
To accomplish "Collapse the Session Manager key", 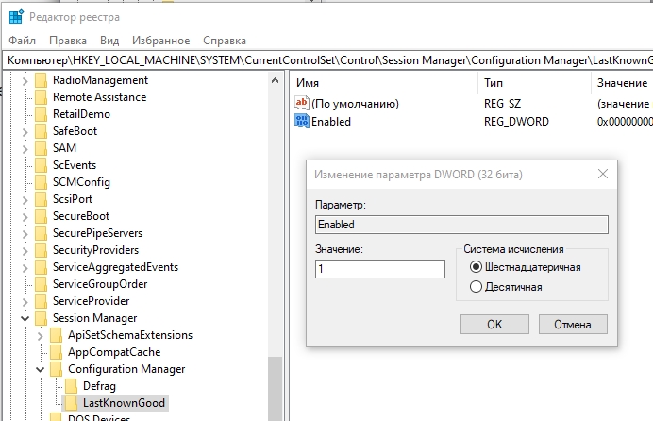I will point(25,319).
